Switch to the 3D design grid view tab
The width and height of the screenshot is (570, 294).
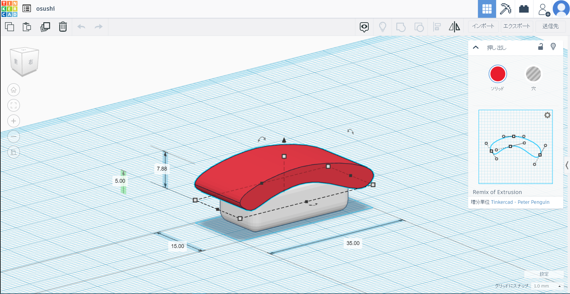coord(487,9)
